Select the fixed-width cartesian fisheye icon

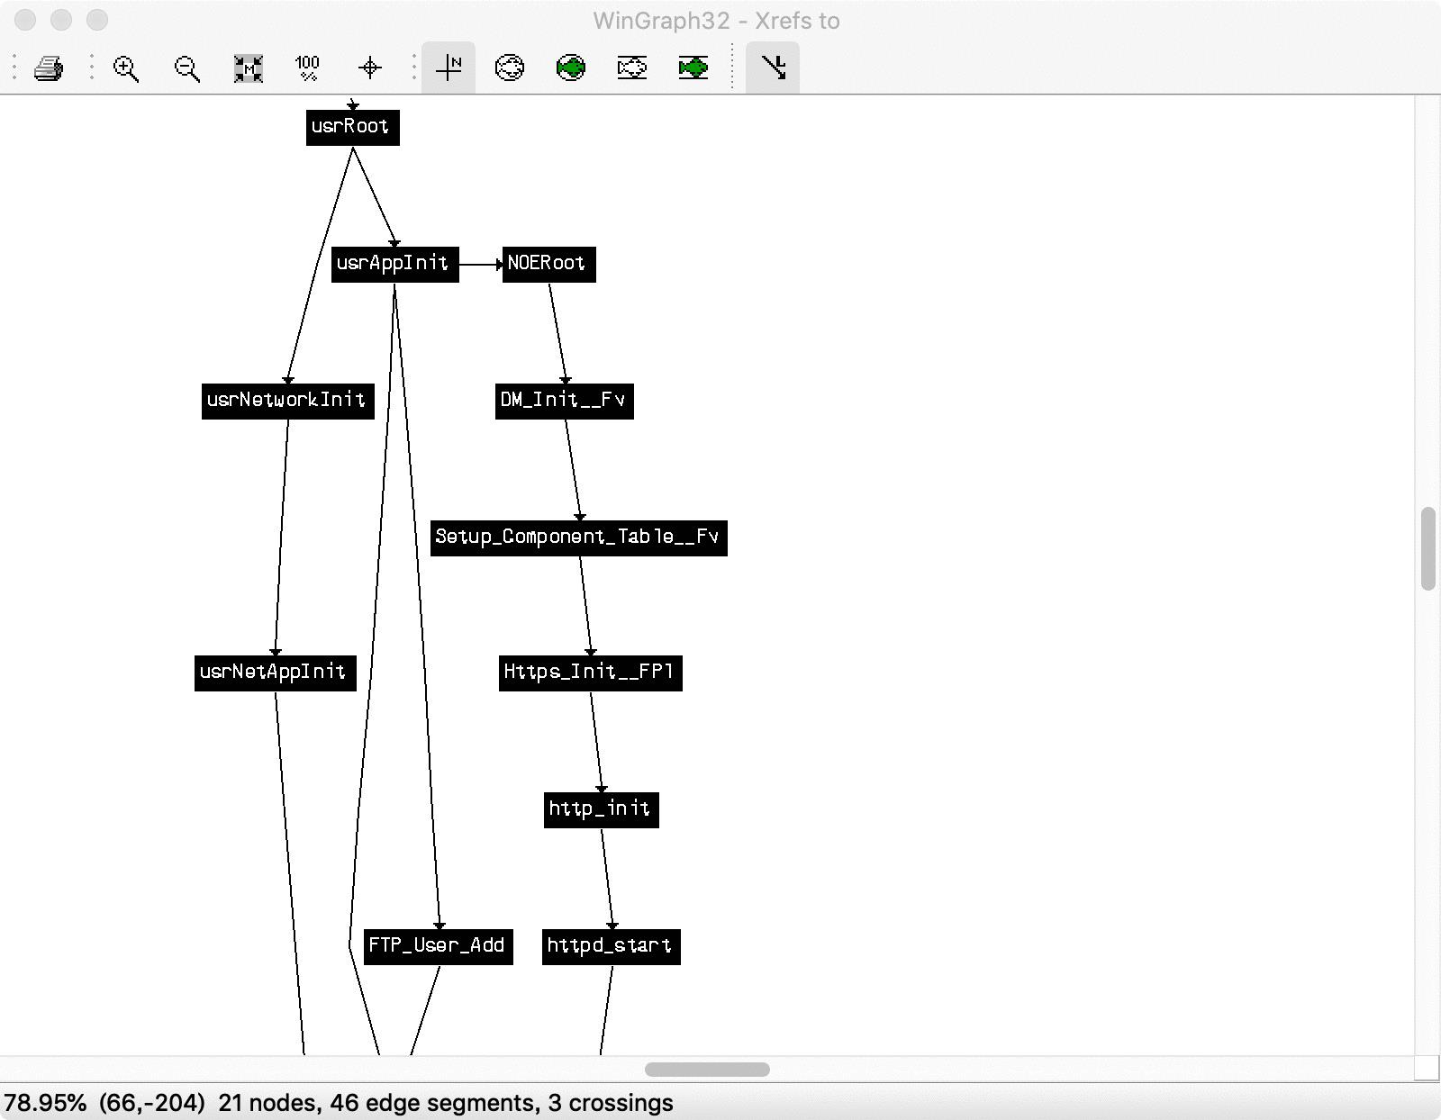point(693,68)
